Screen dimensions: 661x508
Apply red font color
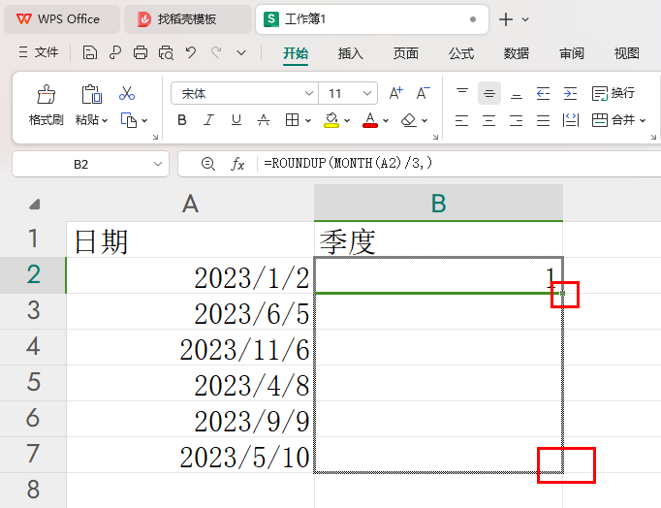pyautogui.click(x=370, y=120)
